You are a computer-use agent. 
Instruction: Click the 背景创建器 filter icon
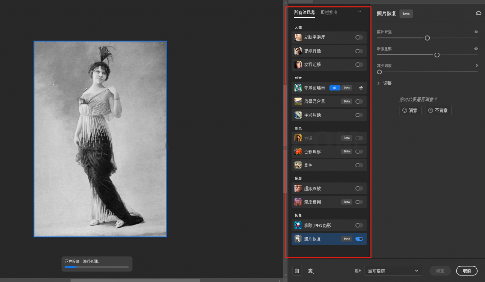point(298,88)
